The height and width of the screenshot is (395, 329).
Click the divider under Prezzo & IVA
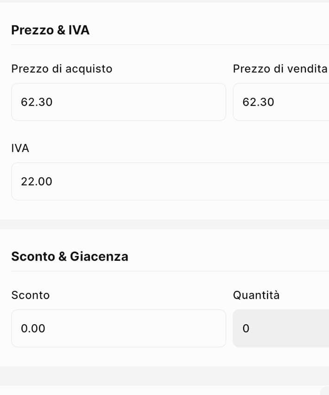pyautogui.click(x=164, y=45)
